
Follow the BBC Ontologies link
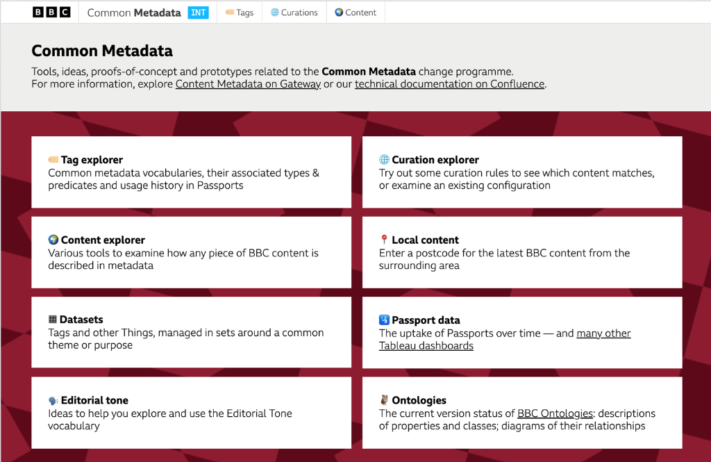pyautogui.click(x=555, y=413)
